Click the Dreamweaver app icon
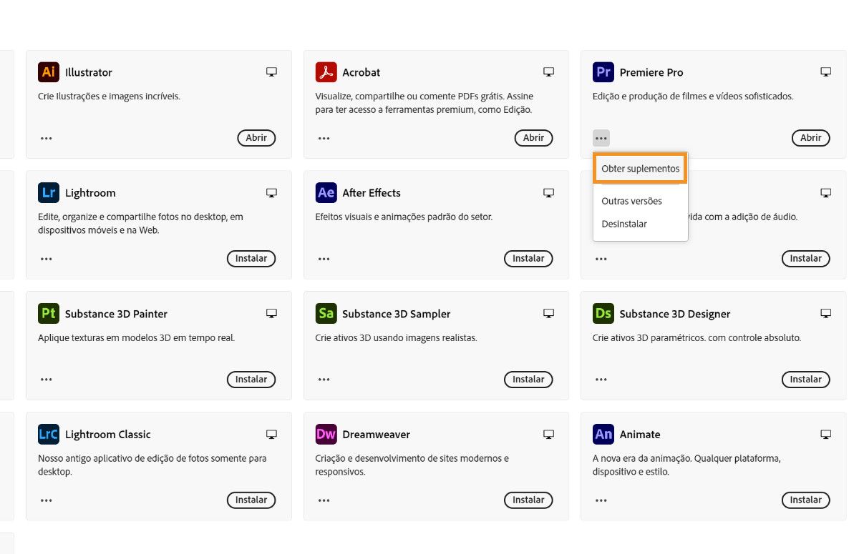The image size is (859, 554). [x=326, y=434]
